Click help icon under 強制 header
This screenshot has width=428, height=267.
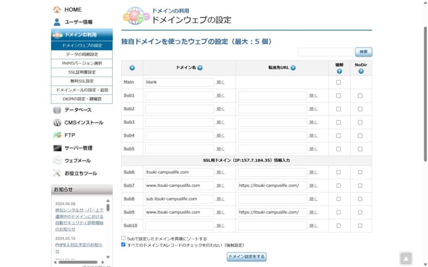pos(339,71)
